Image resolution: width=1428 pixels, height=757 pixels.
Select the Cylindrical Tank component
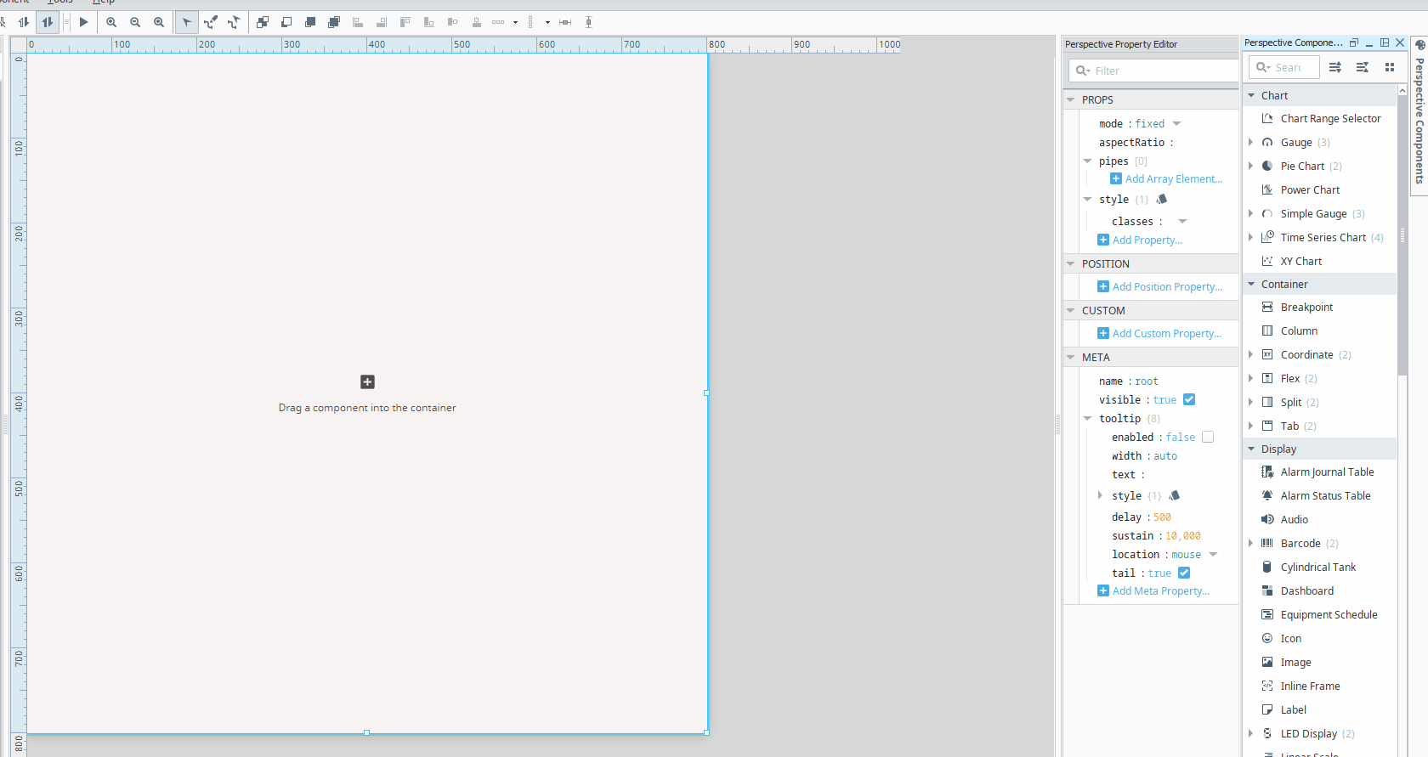point(1318,568)
